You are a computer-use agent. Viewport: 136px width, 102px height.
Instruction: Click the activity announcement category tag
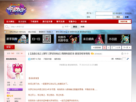(36, 54)
